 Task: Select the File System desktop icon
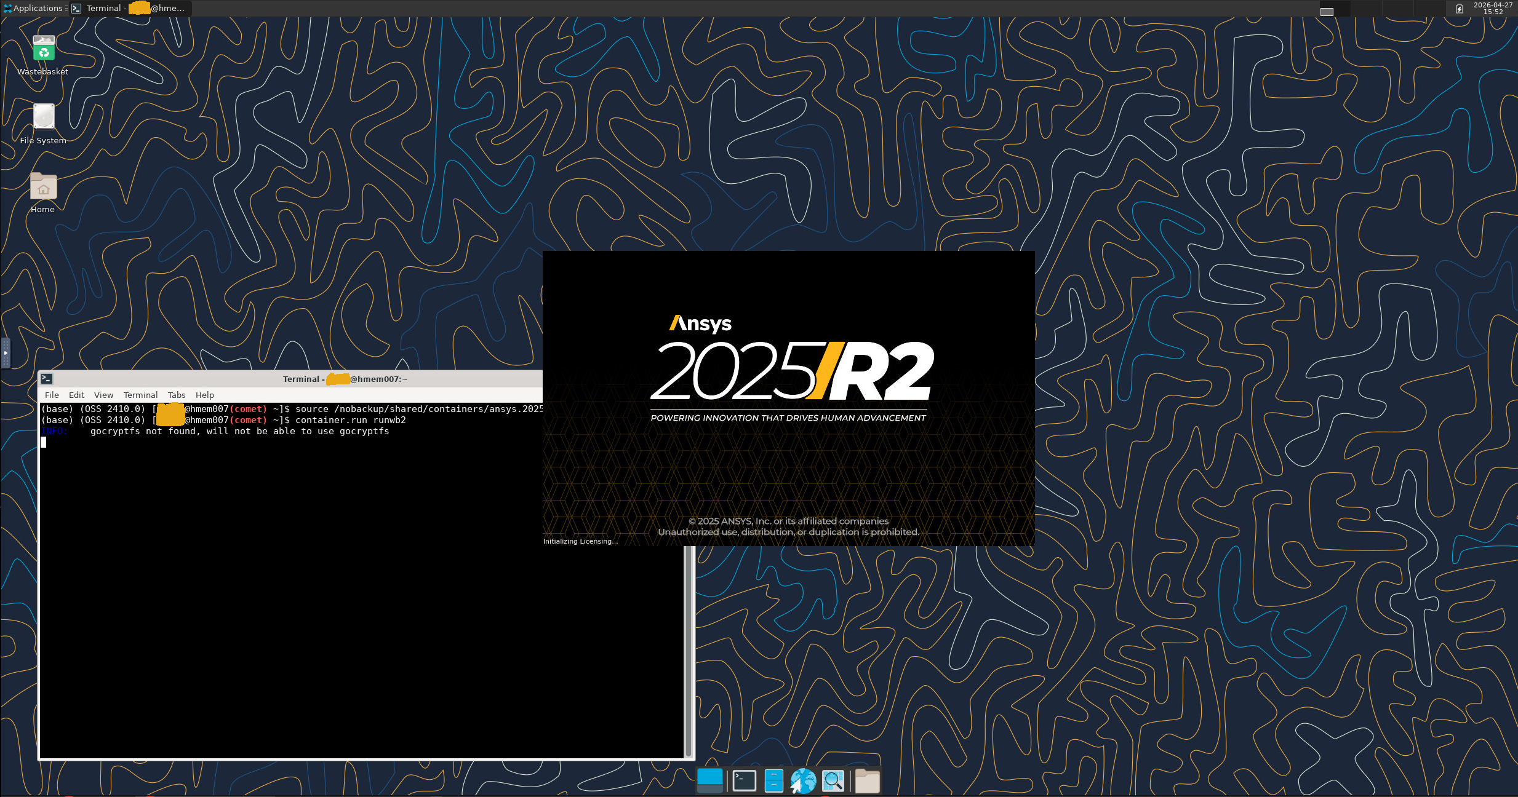point(43,124)
